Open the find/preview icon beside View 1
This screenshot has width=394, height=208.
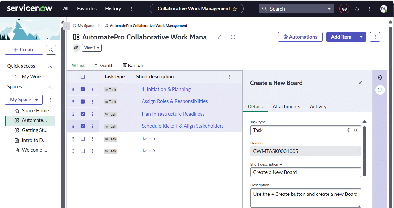point(76,48)
